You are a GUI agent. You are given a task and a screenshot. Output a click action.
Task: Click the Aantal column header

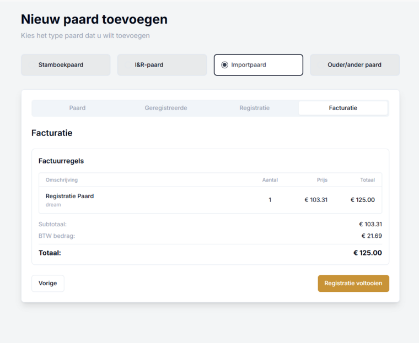coord(270,180)
